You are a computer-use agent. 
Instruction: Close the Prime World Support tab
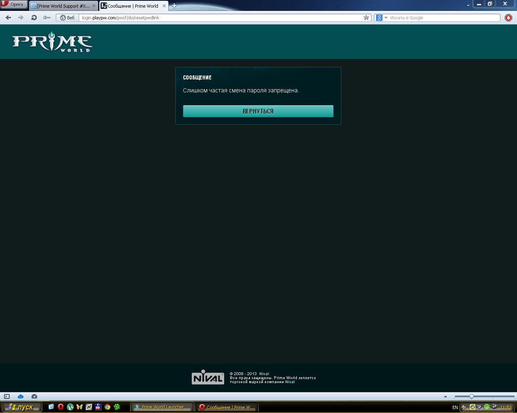pos(94,6)
